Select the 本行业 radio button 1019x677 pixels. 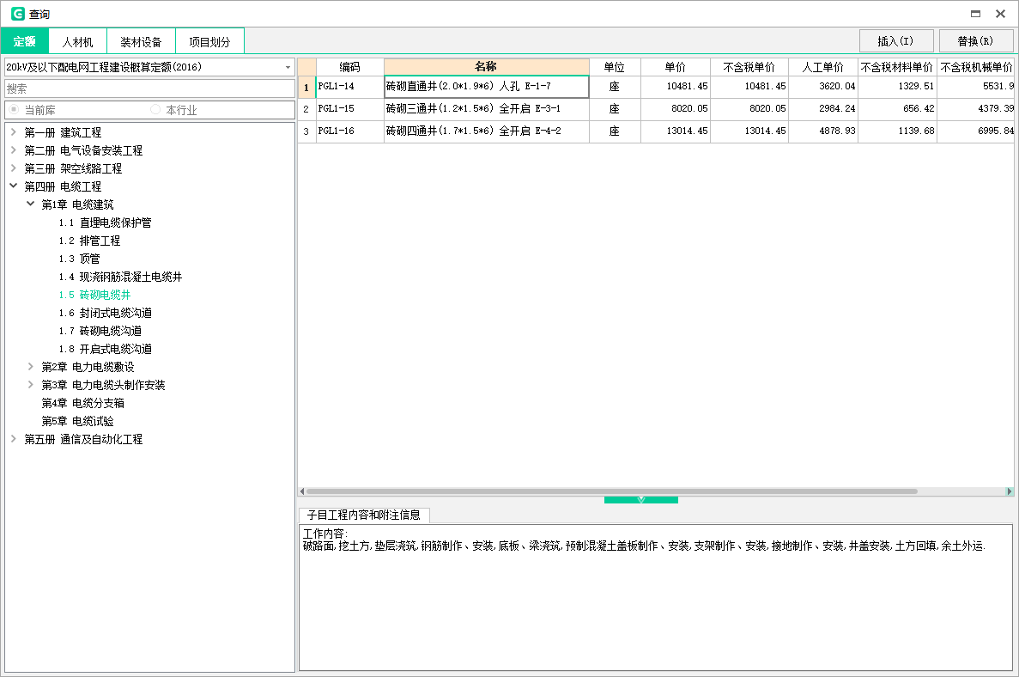pyautogui.click(x=155, y=109)
